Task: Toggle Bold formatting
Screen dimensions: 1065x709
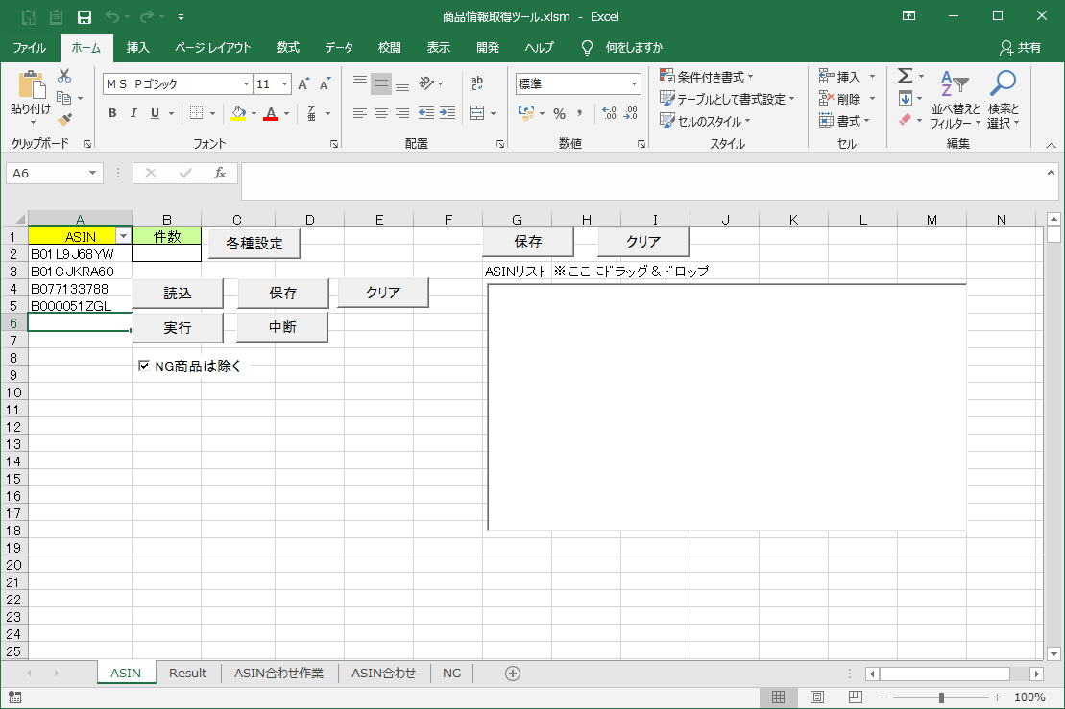Action: coord(112,113)
